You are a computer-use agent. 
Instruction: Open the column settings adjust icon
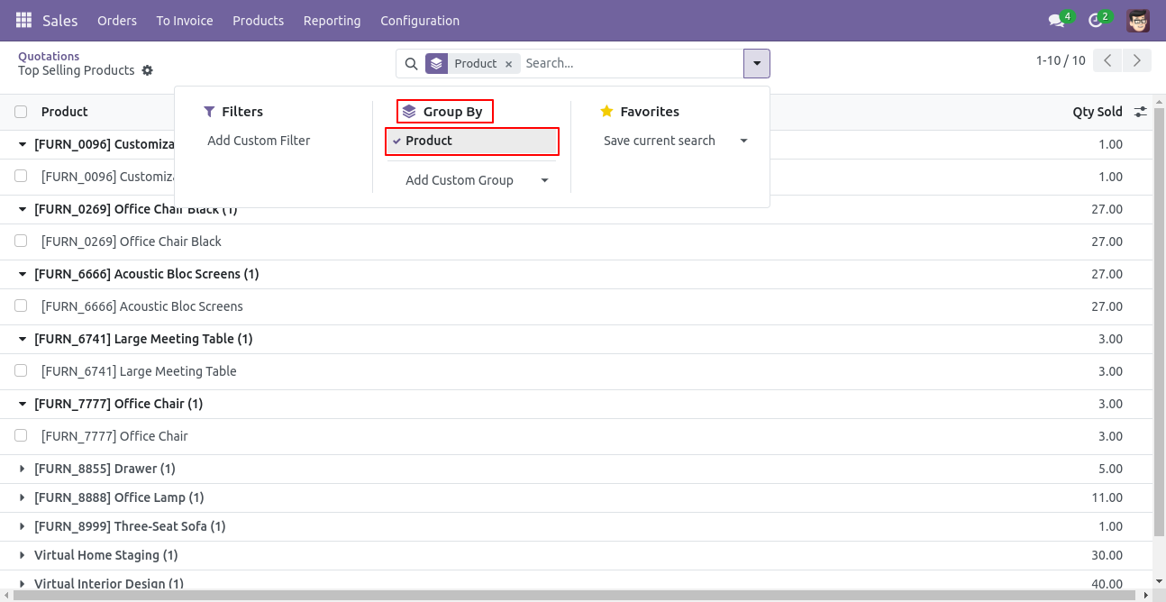1141,112
